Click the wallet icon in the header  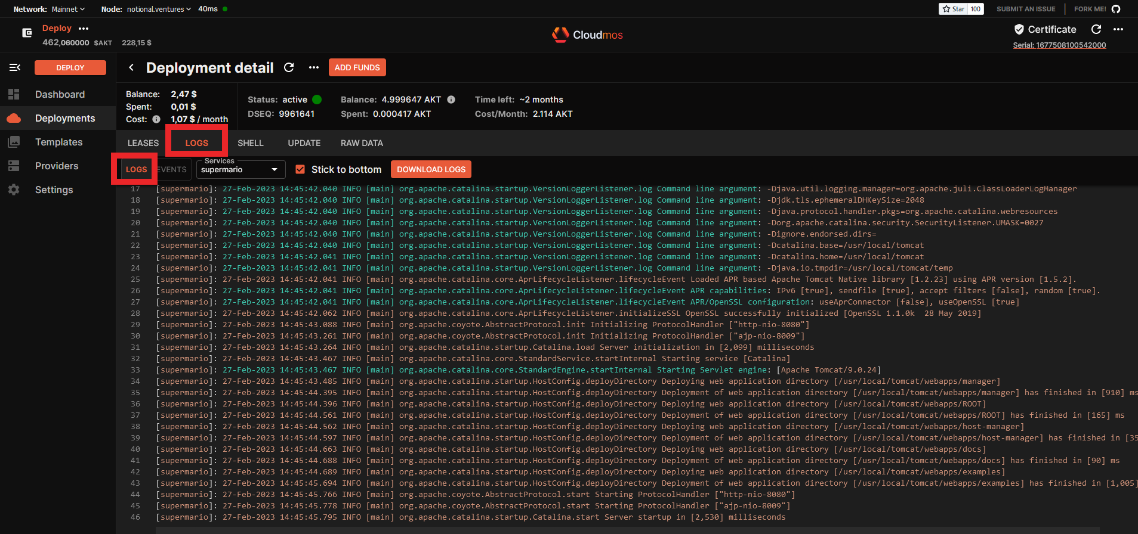click(27, 33)
